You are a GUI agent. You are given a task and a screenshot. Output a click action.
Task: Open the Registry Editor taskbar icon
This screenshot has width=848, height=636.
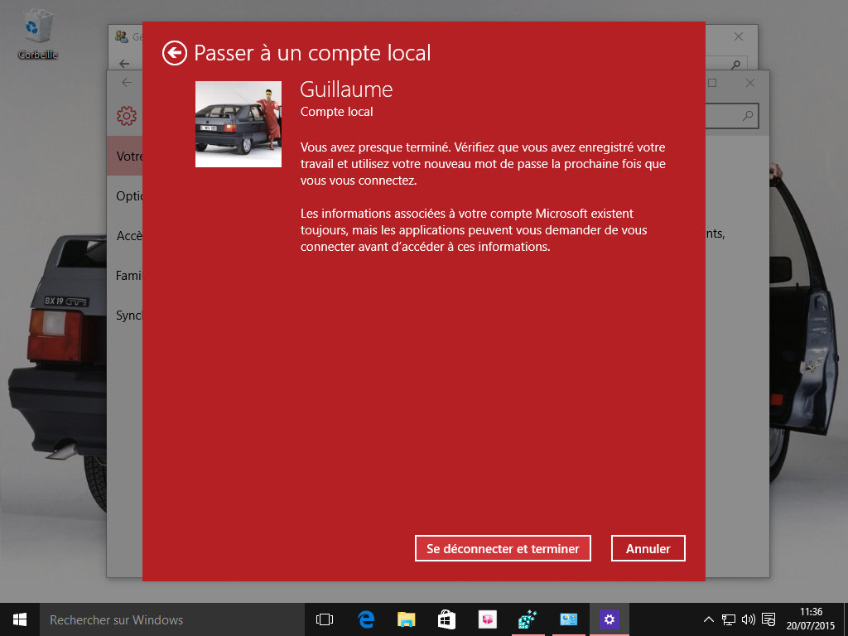528,619
